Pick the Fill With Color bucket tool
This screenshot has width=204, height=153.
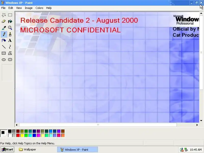click(x=10, y=21)
